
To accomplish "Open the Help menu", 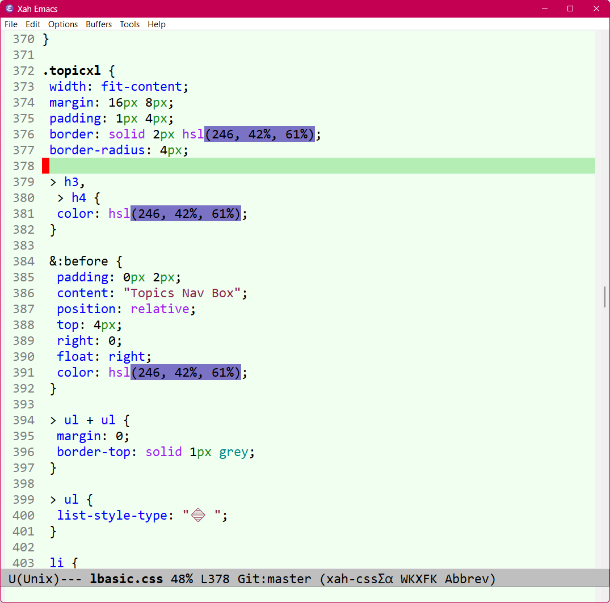I will pos(157,24).
